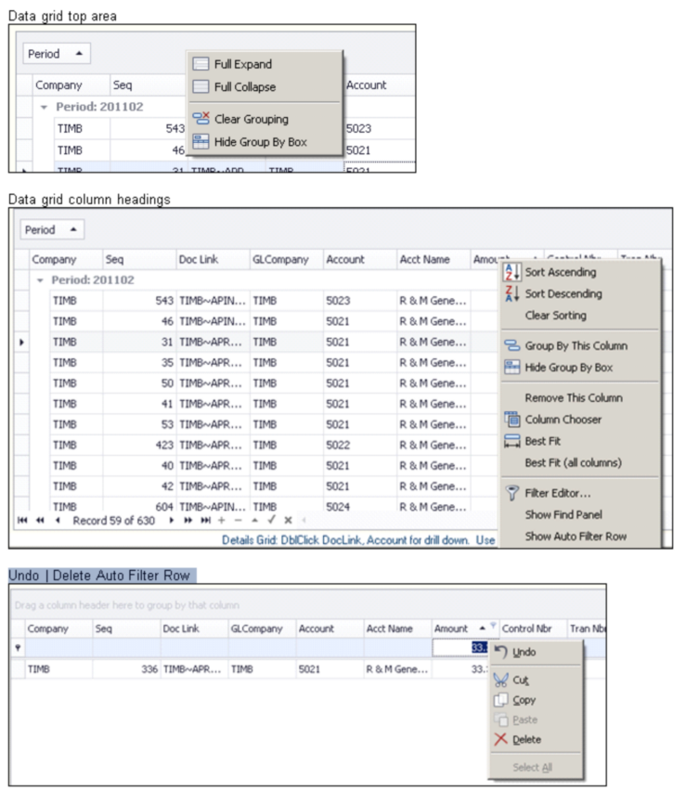
Task: Click Acct Name header in middle grid
Action: [434, 259]
